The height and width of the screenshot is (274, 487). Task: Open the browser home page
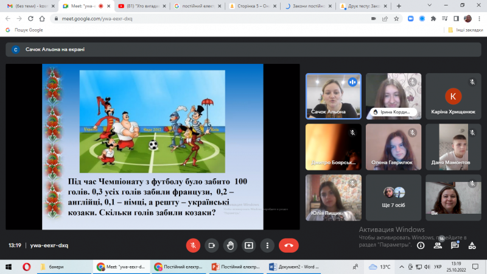[x=42, y=19]
